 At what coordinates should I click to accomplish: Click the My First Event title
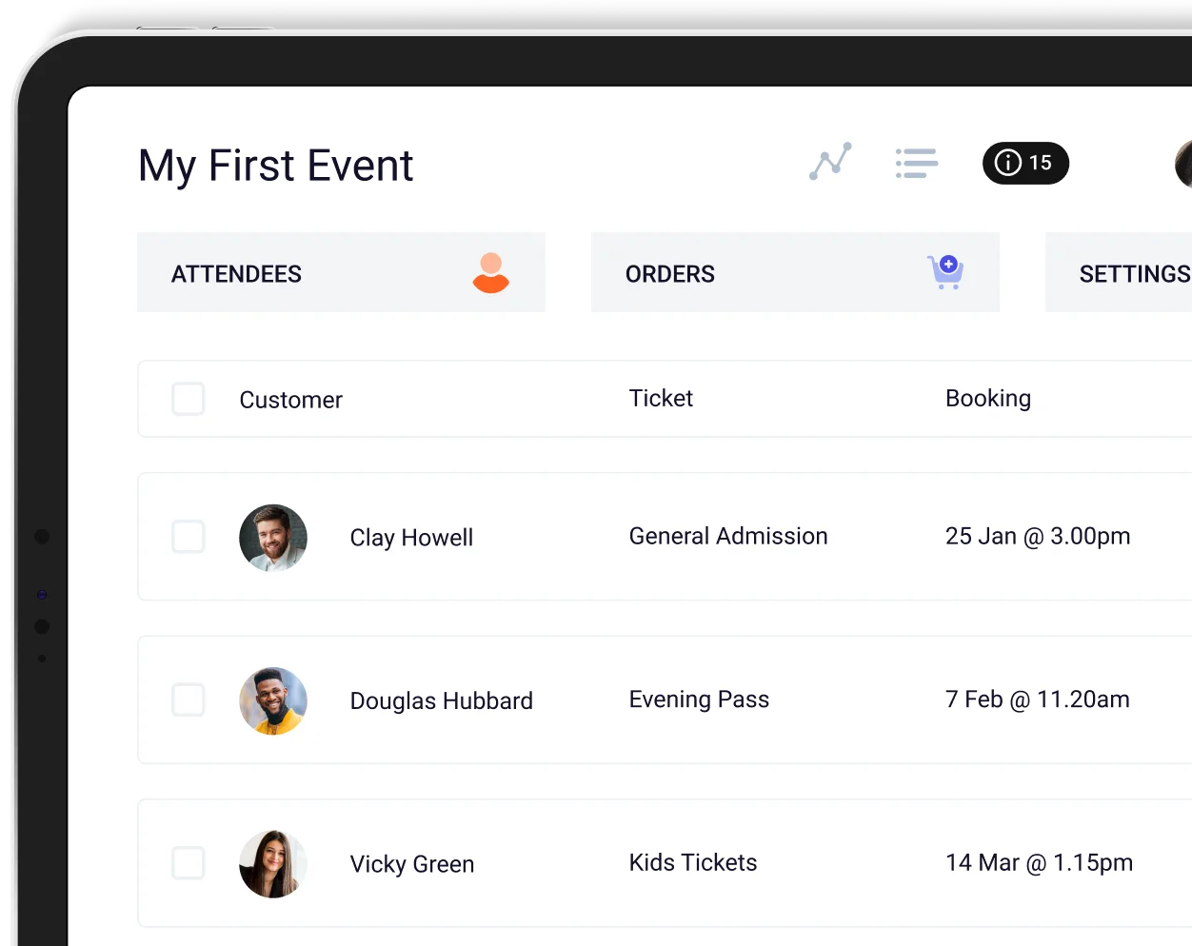click(275, 165)
